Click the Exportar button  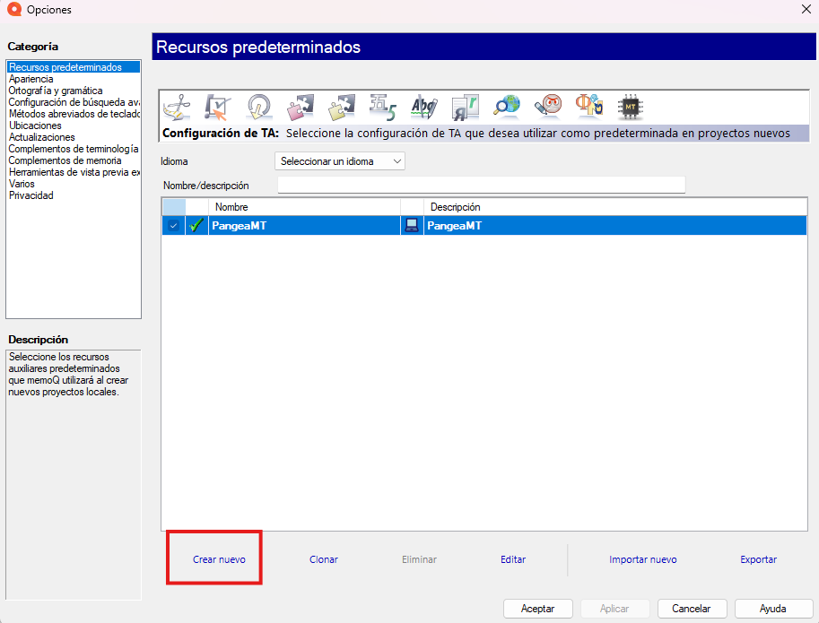click(758, 558)
